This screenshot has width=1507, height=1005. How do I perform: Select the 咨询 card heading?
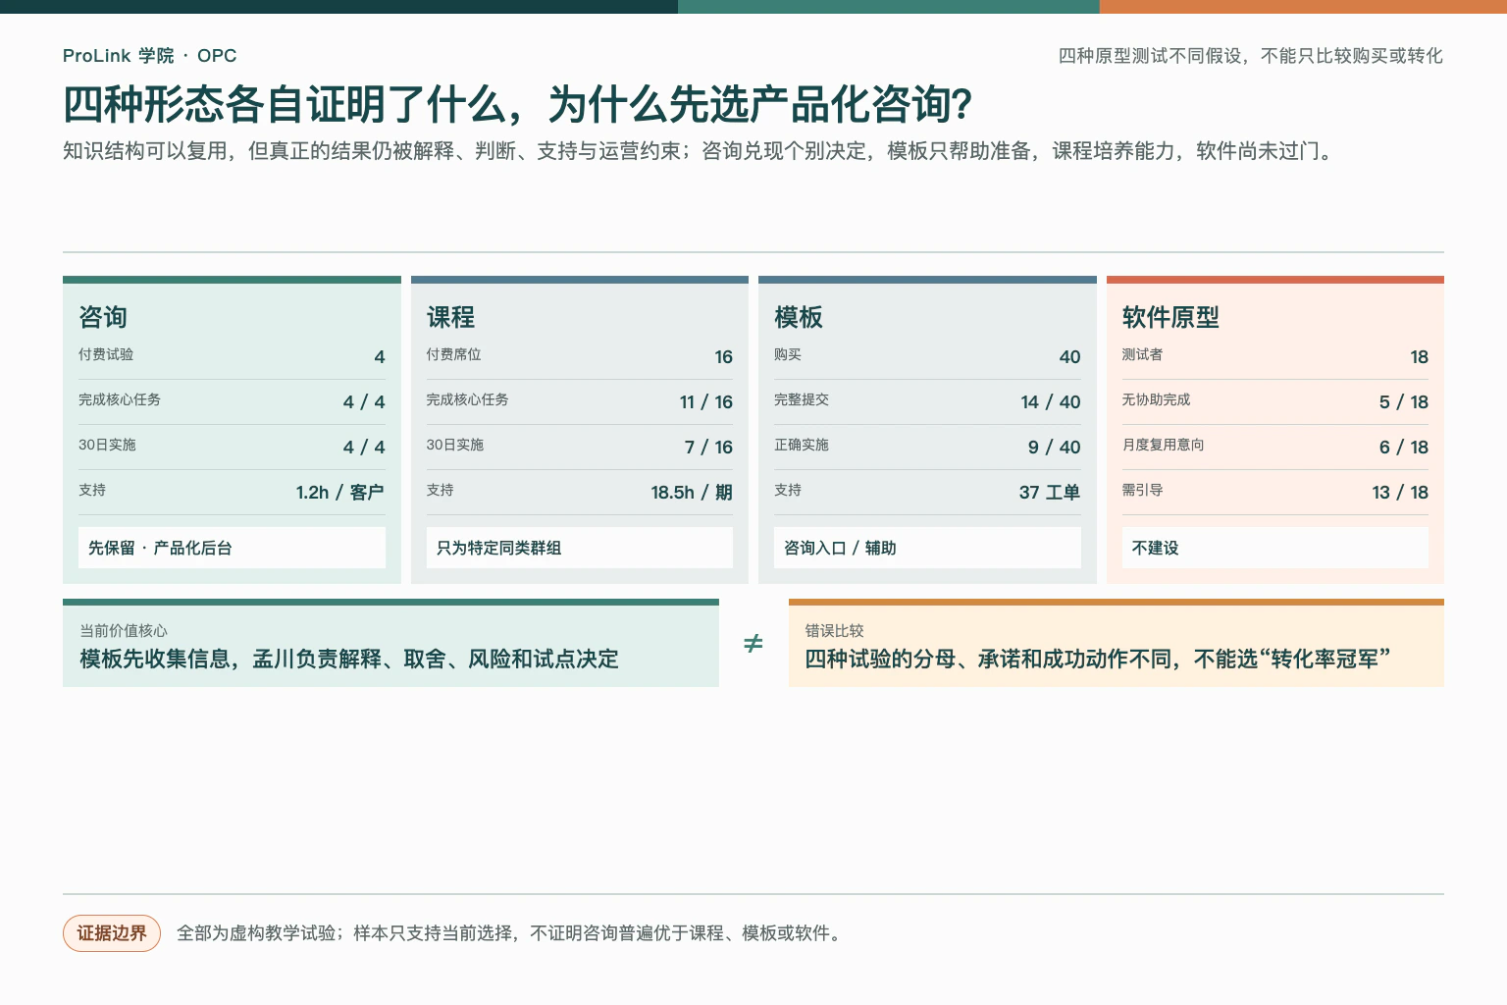[x=103, y=317]
